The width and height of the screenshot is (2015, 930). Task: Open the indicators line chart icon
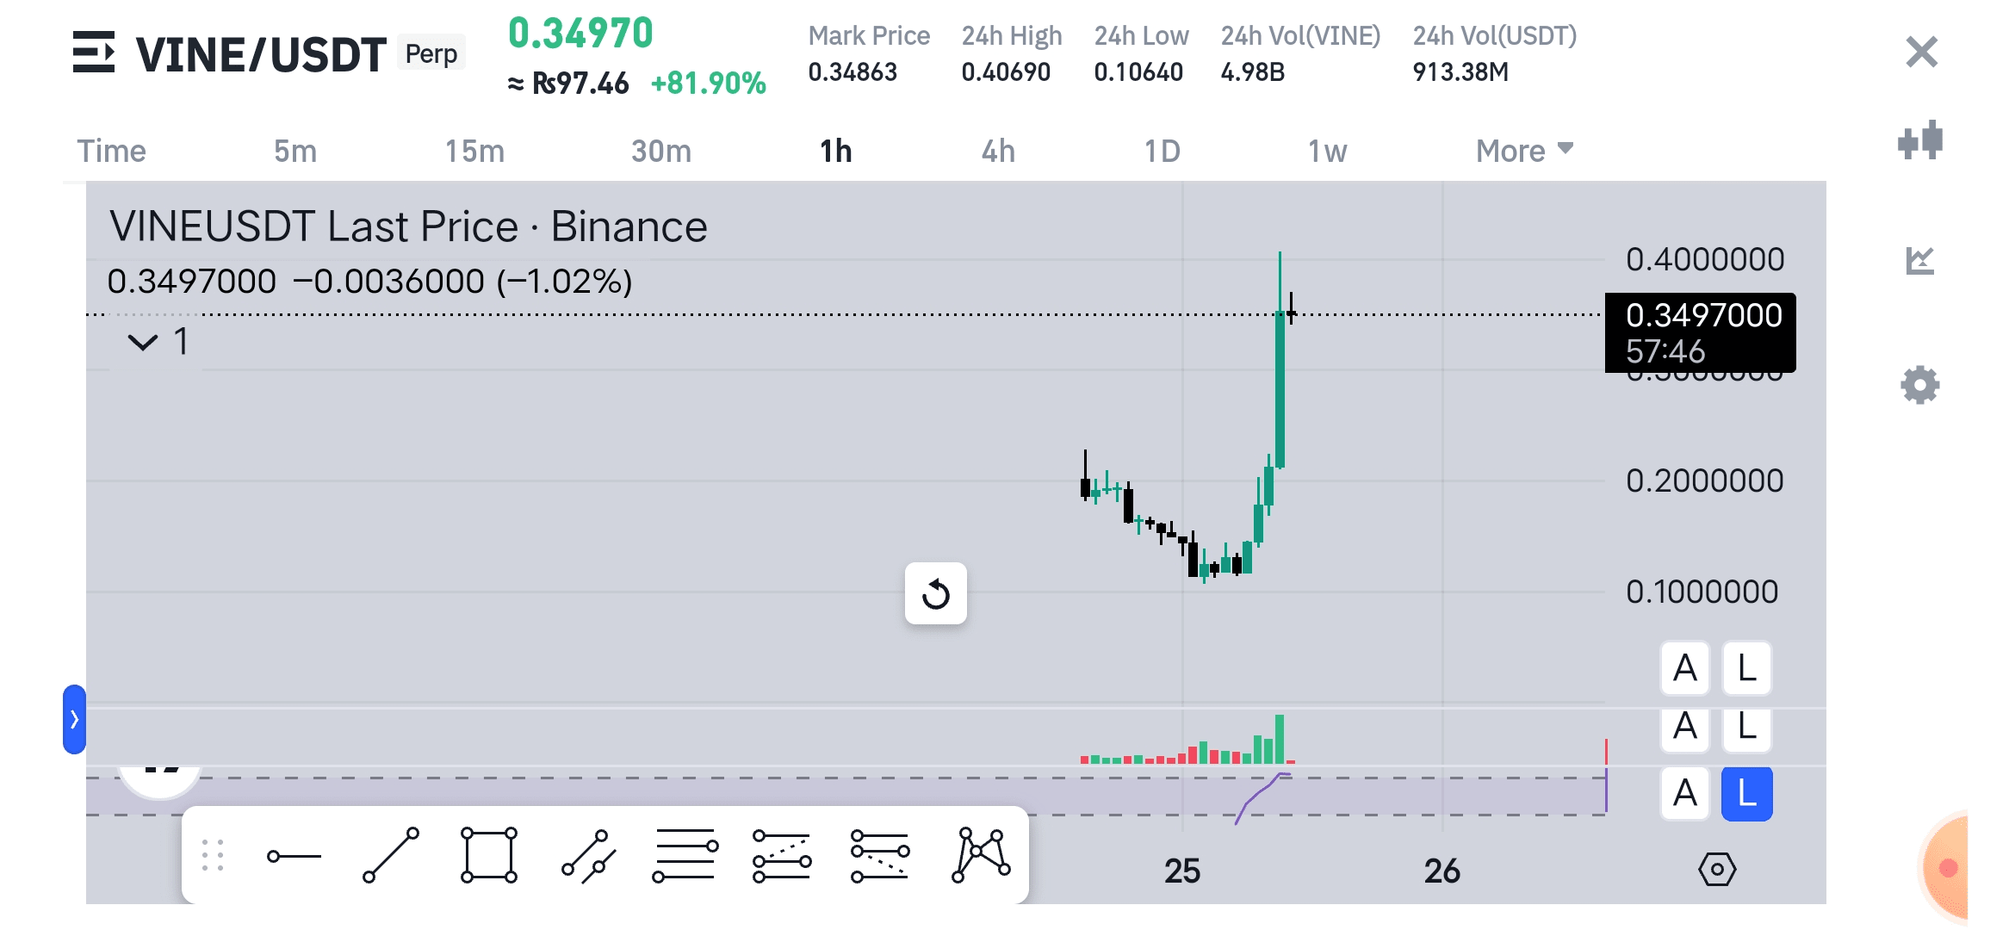click(x=1919, y=260)
